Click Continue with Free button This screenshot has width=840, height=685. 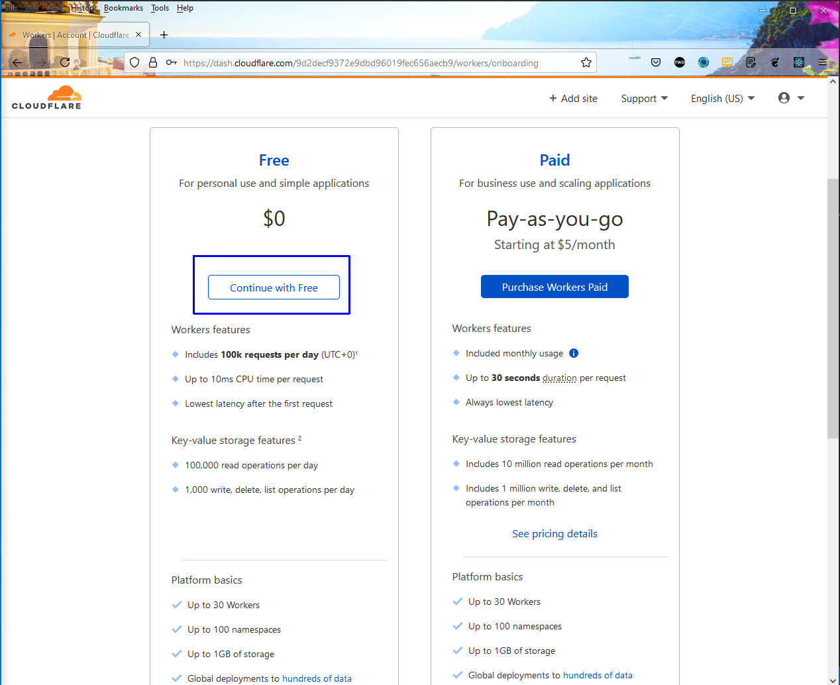tap(274, 288)
